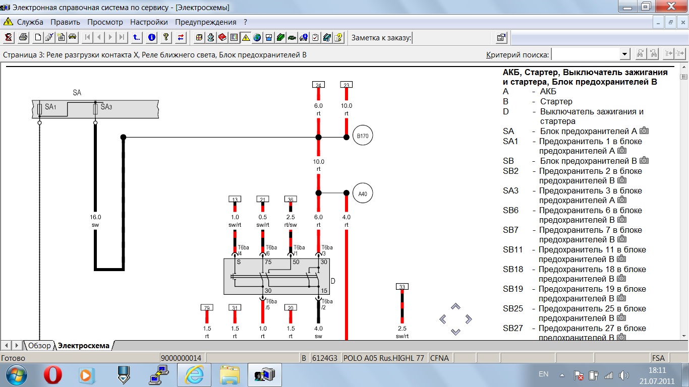Expand the Критерий поиска dropdown arrow
The image size is (689, 387).
[x=624, y=54]
